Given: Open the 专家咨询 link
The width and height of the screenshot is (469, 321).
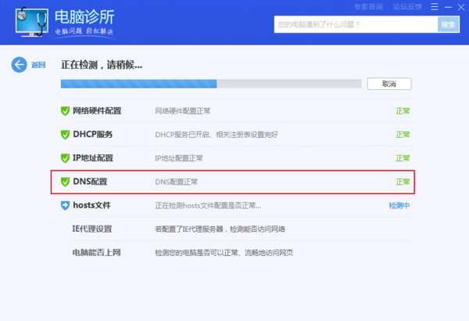Looking at the screenshot, I should 367,6.
